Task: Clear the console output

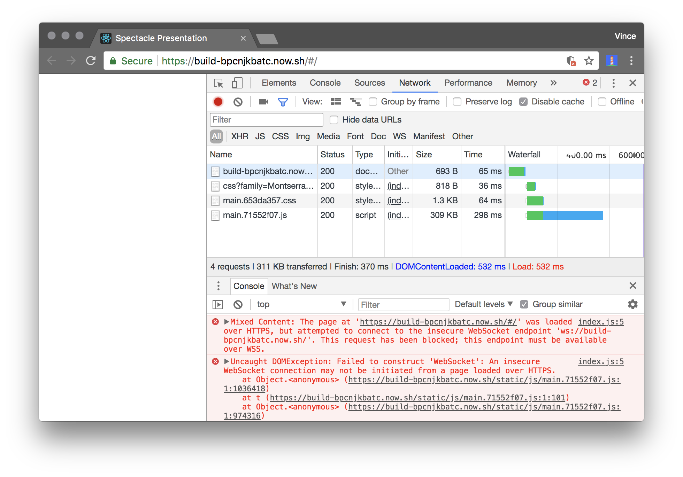Action: 238,304
